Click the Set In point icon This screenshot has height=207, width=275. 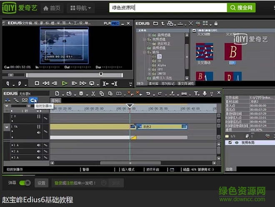click(7, 84)
